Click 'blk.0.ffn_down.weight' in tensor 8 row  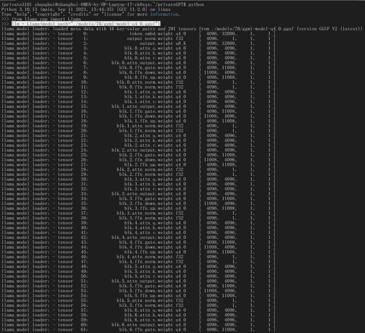(x=146, y=73)
